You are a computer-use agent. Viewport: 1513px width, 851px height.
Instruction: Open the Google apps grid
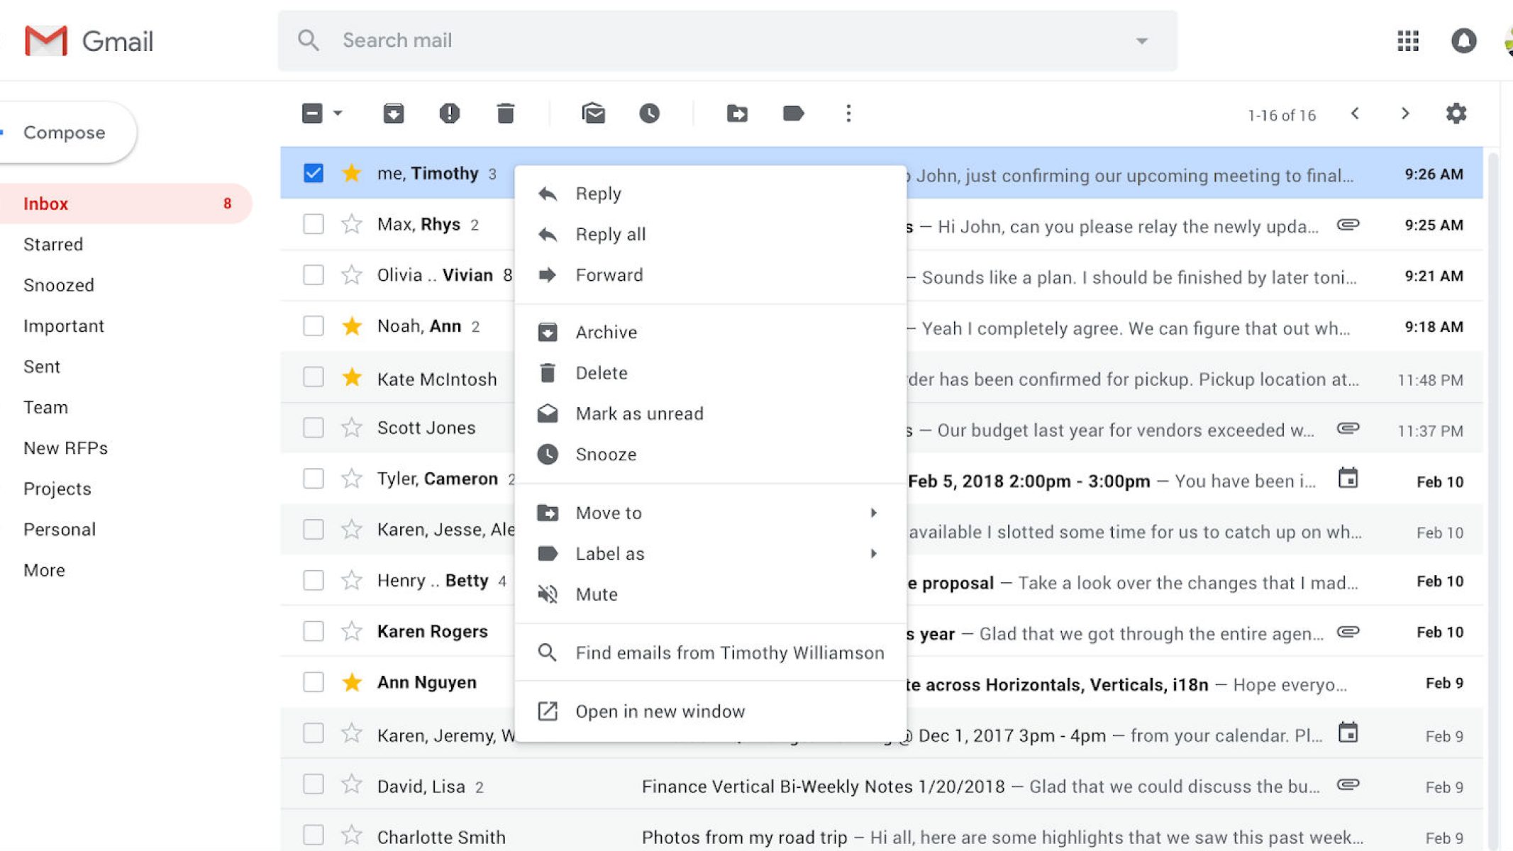(1408, 40)
